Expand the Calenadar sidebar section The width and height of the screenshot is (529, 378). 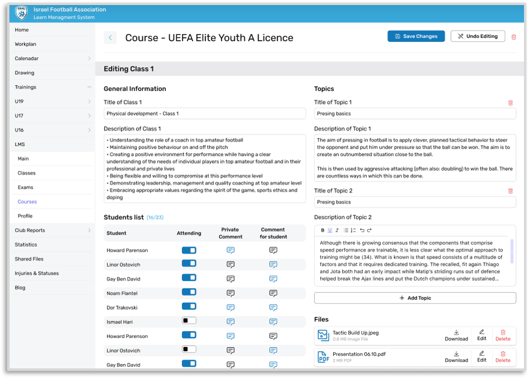[x=89, y=58]
